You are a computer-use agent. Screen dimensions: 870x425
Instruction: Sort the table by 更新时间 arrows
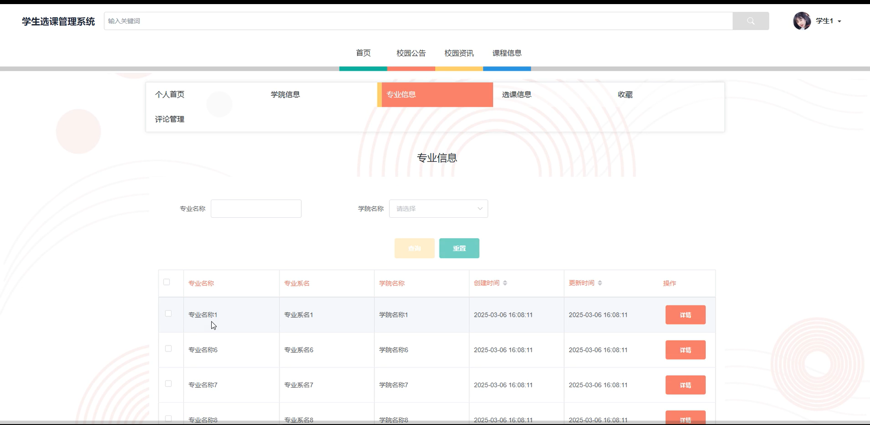600,283
